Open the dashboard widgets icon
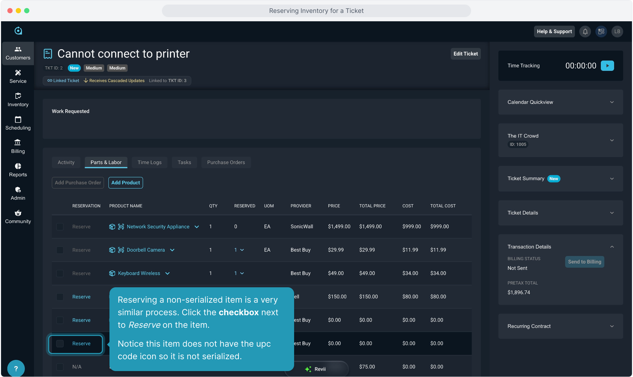 601,31
